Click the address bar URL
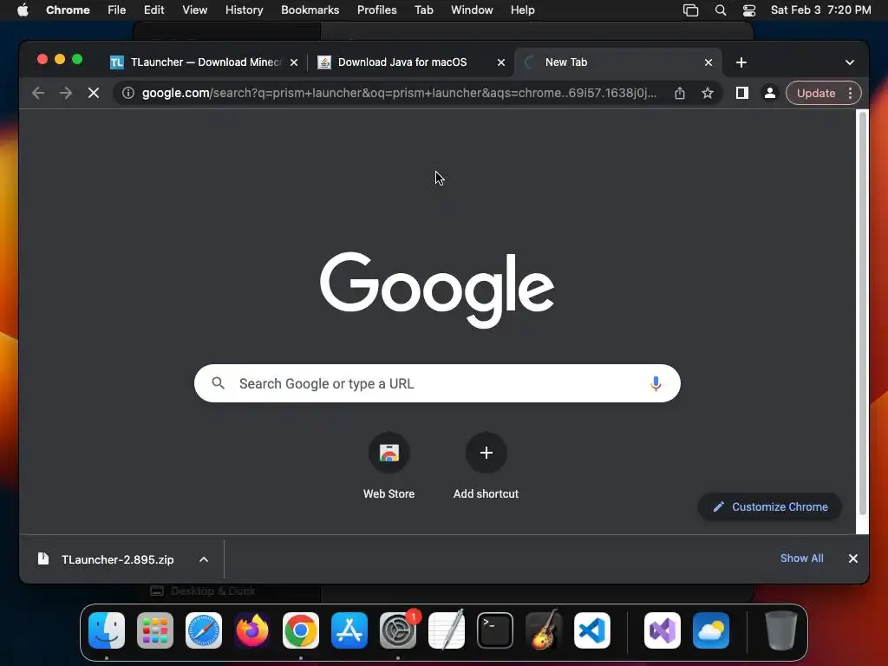The image size is (888, 666). click(x=399, y=93)
